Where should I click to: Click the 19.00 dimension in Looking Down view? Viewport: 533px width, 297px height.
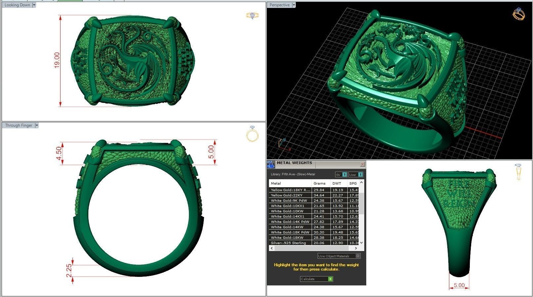coord(57,60)
